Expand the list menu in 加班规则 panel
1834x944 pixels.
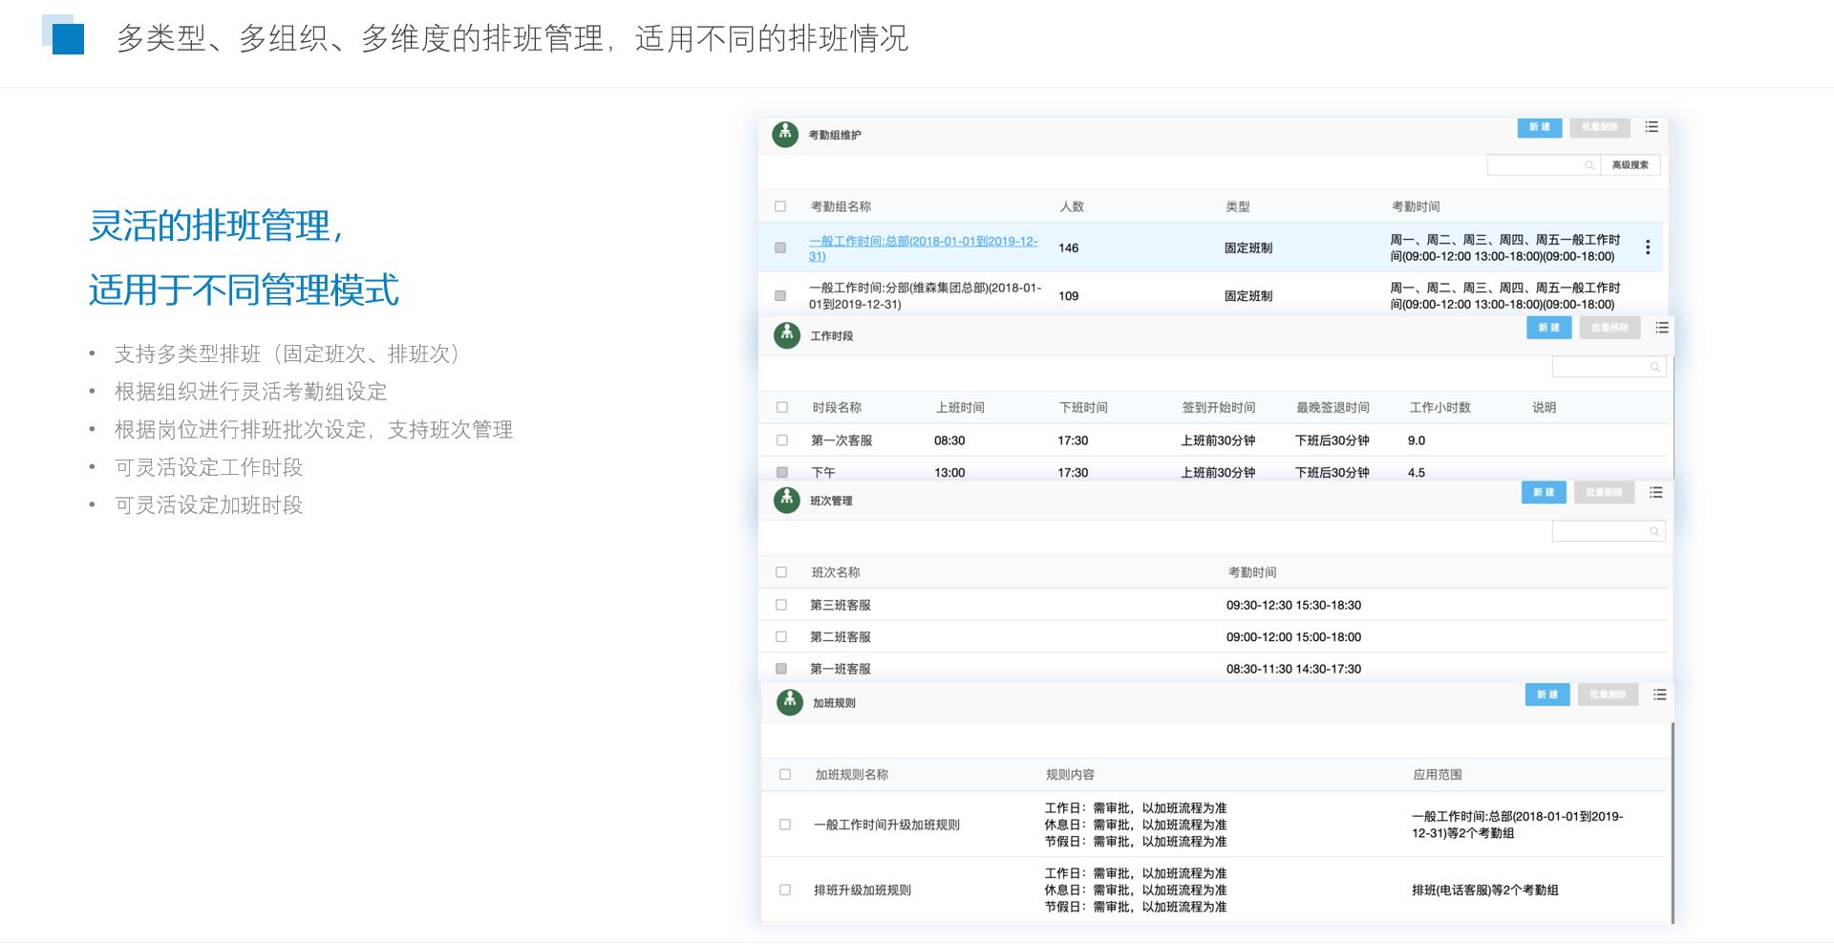[x=1659, y=695]
